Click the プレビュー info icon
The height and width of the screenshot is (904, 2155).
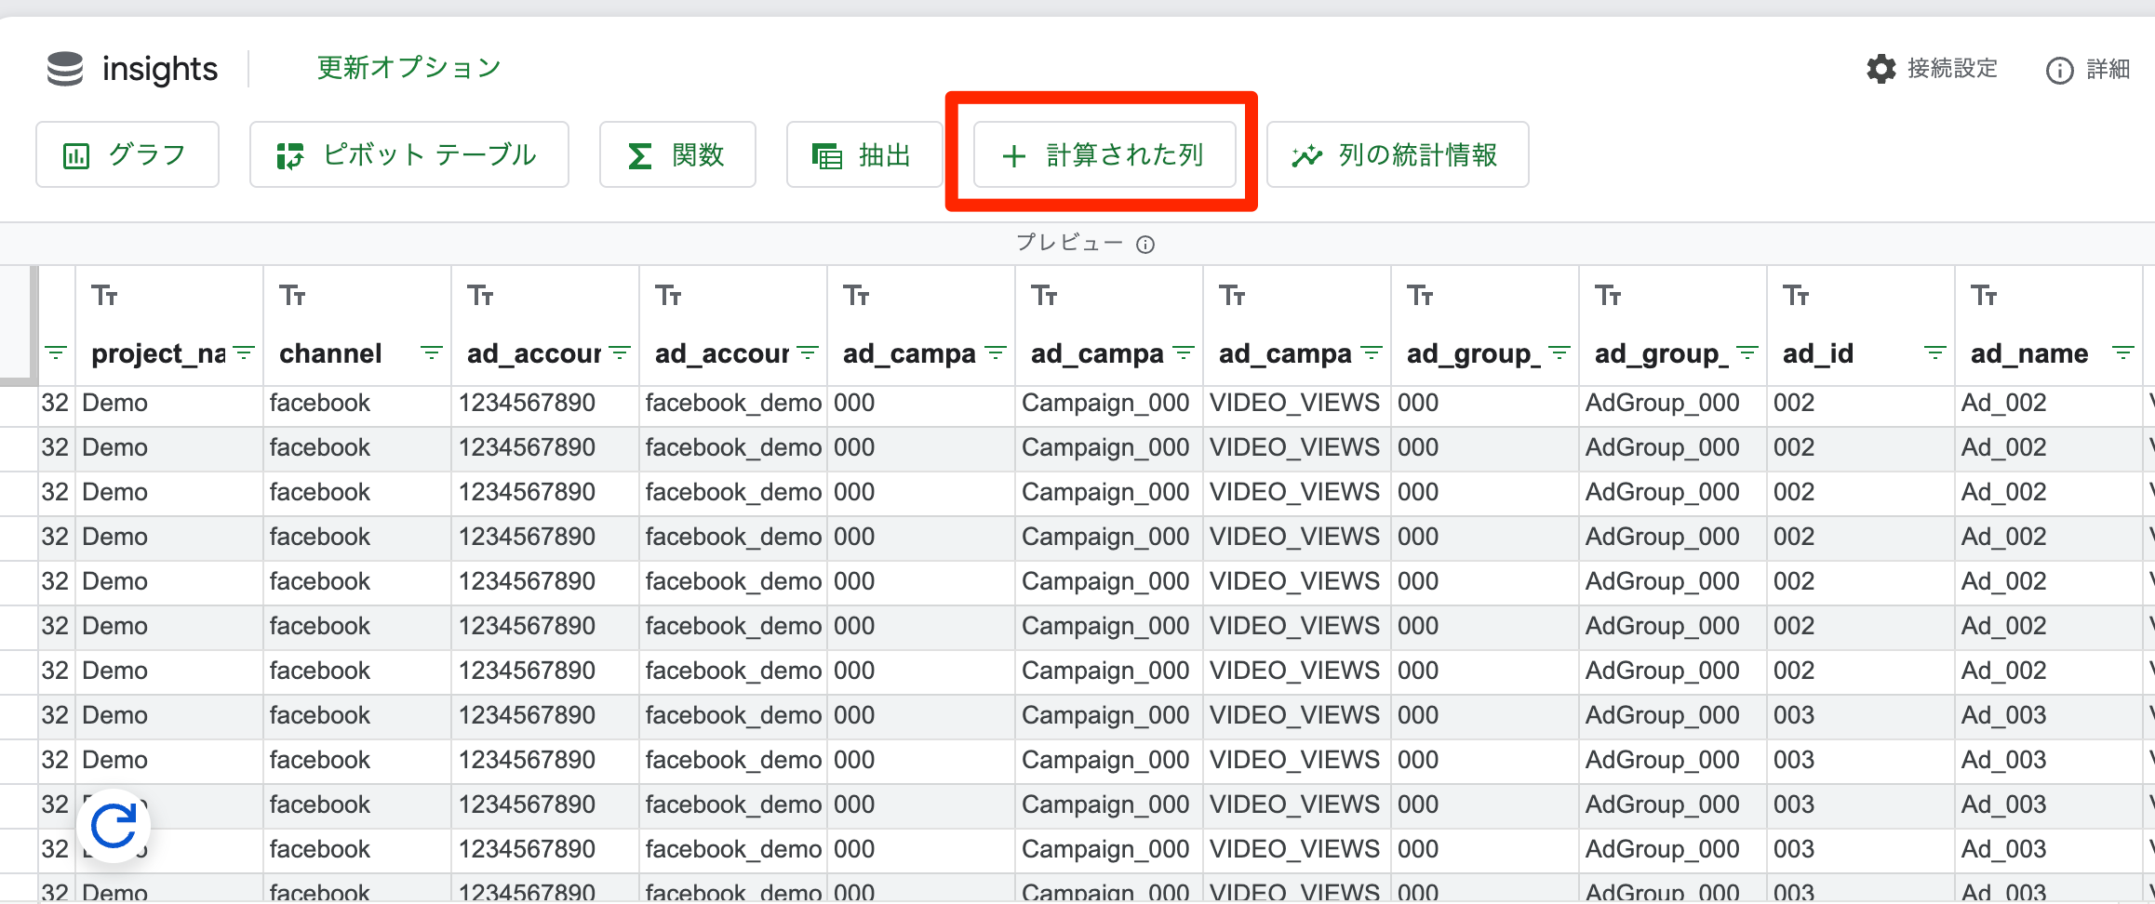[x=1145, y=245]
